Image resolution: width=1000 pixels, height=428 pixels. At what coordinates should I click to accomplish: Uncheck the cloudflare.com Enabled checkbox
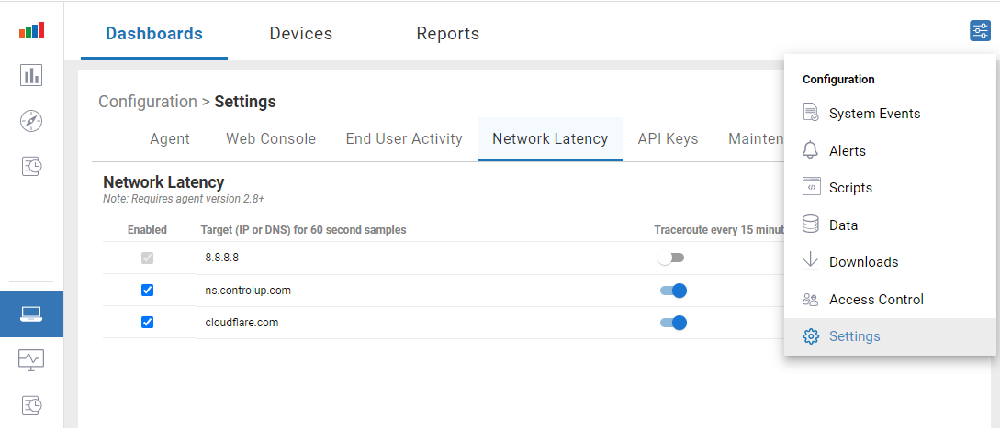147,323
